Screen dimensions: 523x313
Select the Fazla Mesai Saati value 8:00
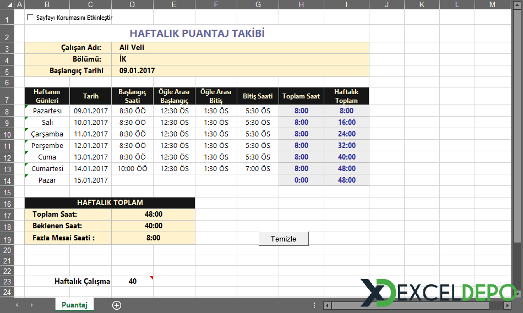[x=153, y=238]
